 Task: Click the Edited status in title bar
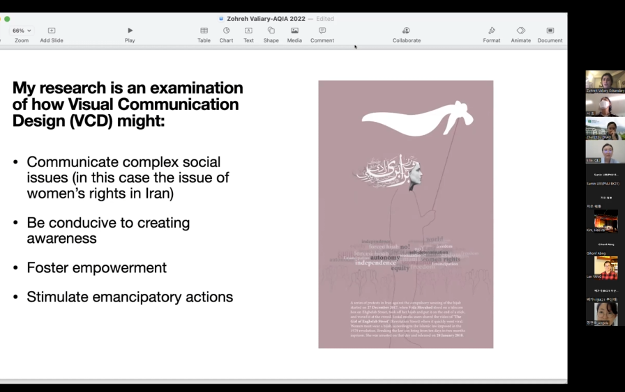pyautogui.click(x=325, y=19)
